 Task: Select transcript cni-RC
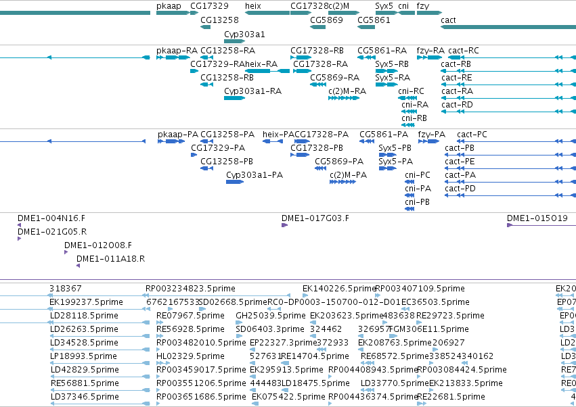(407, 98)
